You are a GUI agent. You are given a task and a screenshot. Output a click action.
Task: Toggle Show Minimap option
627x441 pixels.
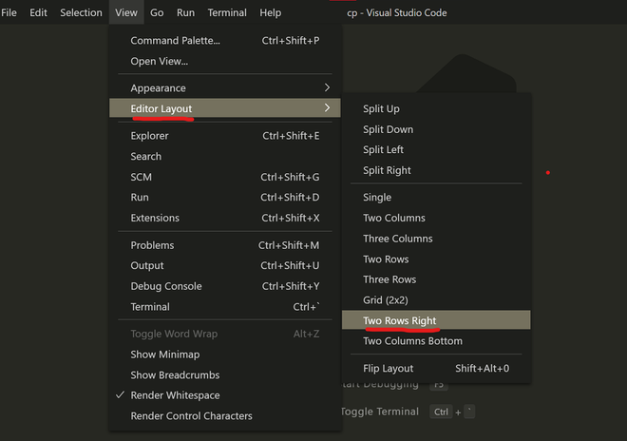(x=225, y=355)
